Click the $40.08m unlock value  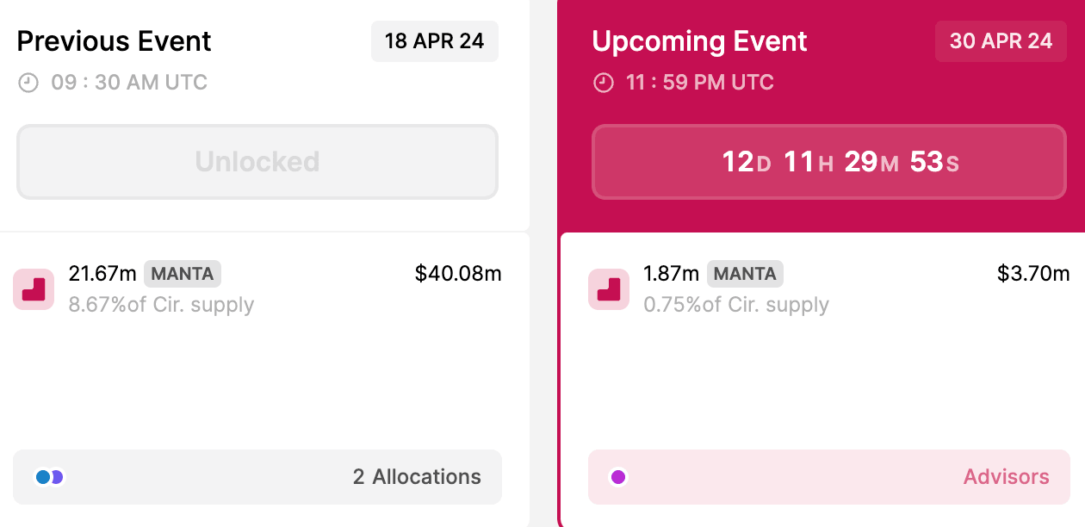458,274
